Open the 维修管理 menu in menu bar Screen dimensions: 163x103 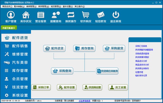pos(32,7)
